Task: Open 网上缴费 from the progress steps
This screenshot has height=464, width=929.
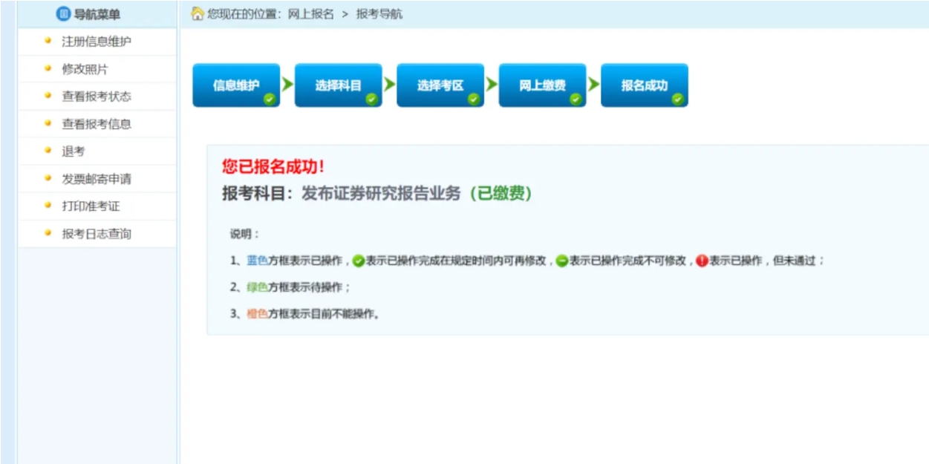Action: 541,85
